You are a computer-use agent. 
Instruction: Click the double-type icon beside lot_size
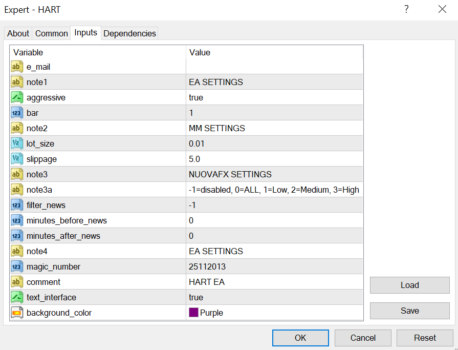[x=17, y=143]
